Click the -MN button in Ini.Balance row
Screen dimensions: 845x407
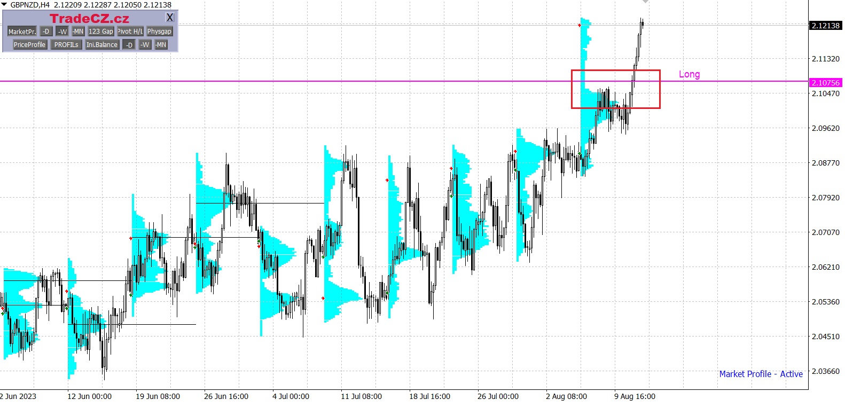[x=161, y=45]
